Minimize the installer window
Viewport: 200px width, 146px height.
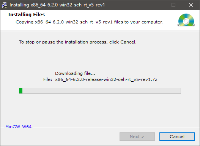(x=156, y=5)
